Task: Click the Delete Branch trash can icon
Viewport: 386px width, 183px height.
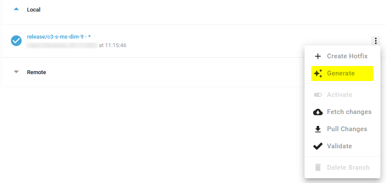Action: click(x=318, y=168)
